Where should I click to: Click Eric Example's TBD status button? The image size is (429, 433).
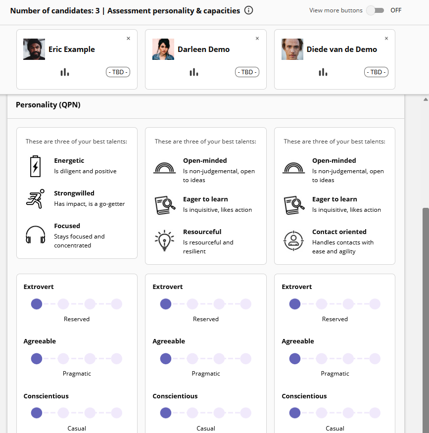(x=118, y=72)
